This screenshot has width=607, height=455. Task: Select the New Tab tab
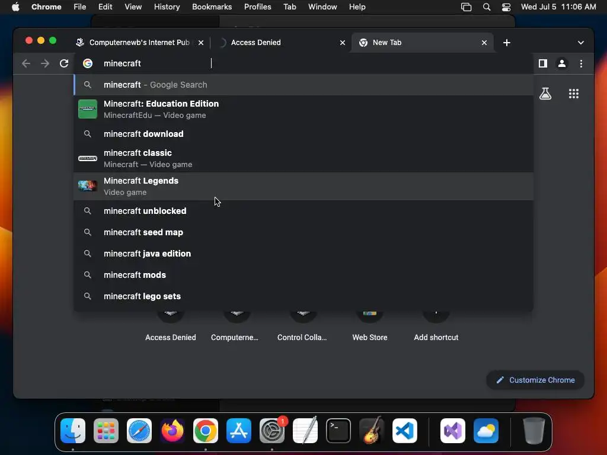tap(422, 43)
